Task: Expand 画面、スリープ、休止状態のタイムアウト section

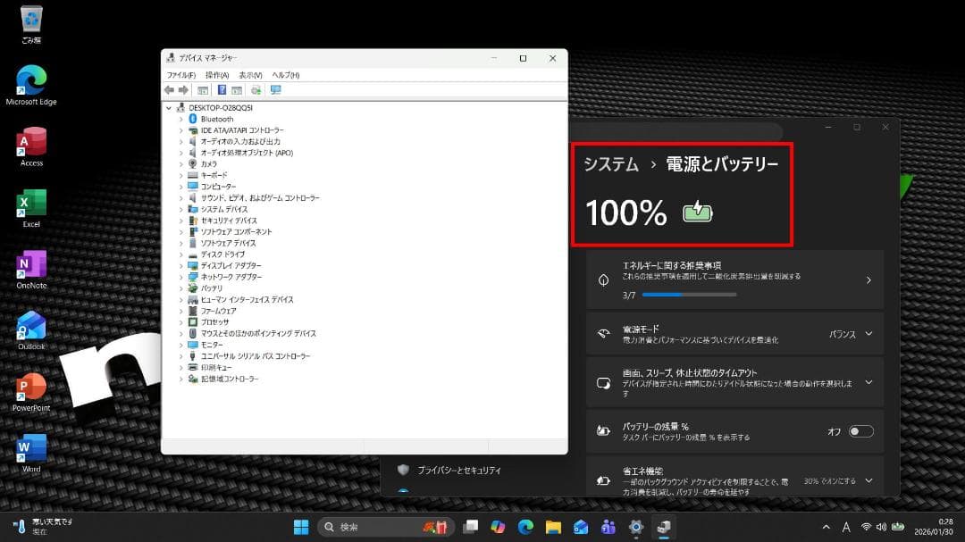Action: (x=867, y=381)
